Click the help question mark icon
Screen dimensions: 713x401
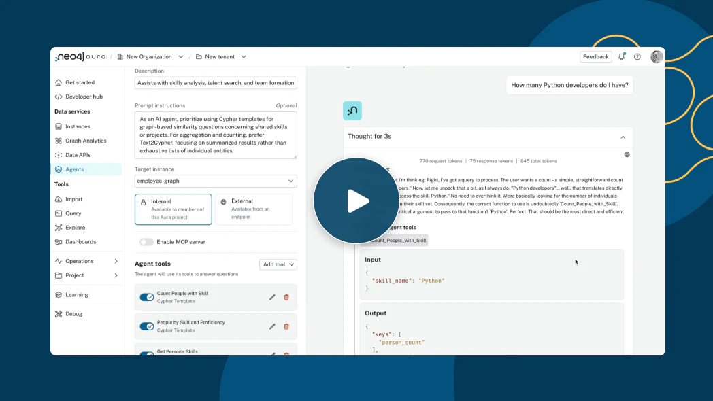click(x=637, y=57)
